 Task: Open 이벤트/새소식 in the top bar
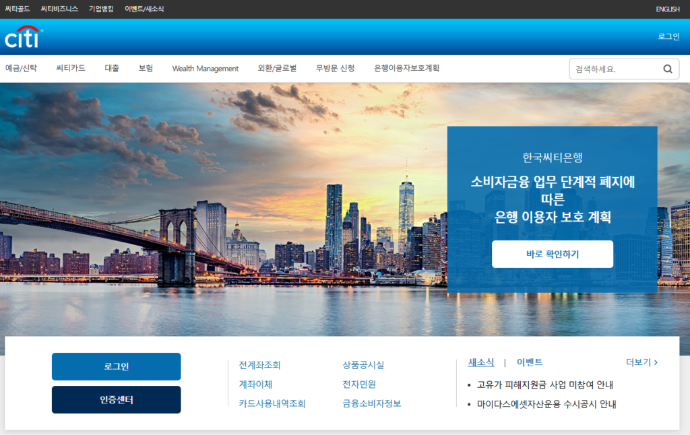144,9
